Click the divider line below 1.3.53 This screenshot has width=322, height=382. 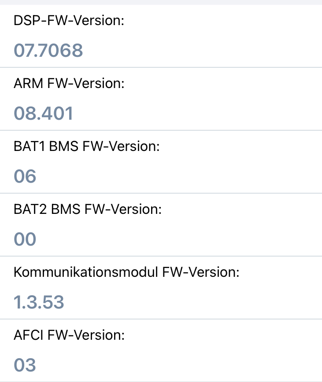(x=161, y=319)
